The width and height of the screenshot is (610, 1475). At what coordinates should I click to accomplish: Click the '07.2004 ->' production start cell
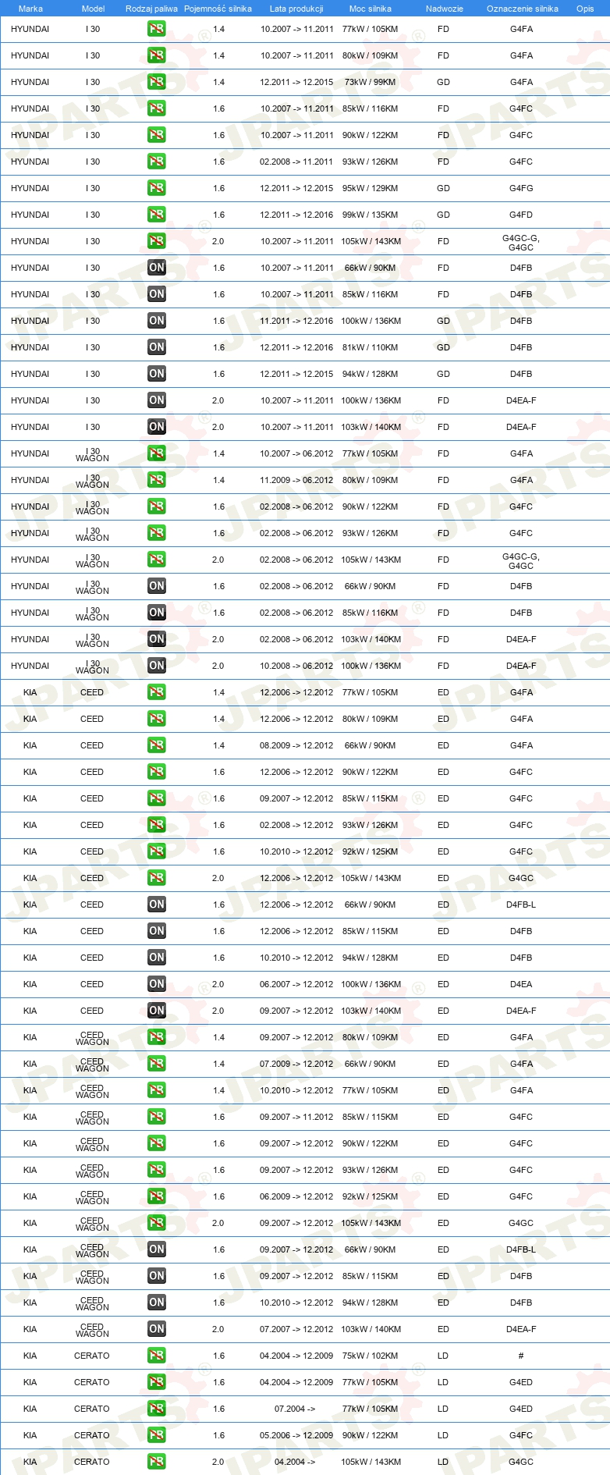point(295,1409)
